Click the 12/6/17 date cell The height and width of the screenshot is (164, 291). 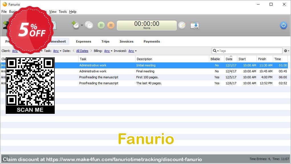tap(231, 83)
